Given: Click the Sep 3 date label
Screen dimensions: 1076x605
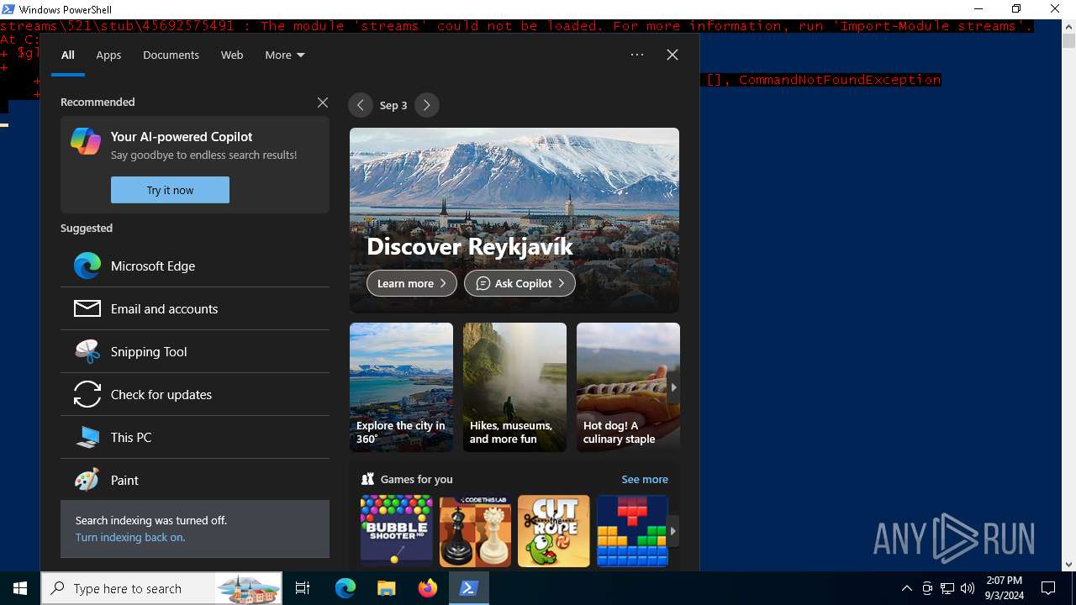Looking at the screenshot, I should point(393,105).
